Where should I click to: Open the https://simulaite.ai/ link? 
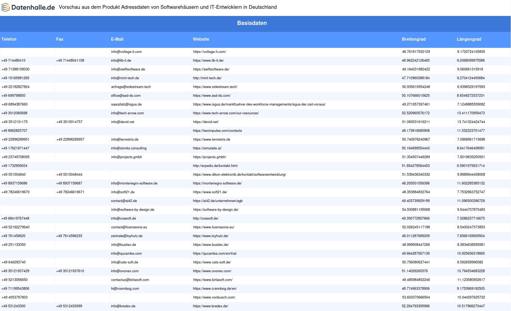207,148
